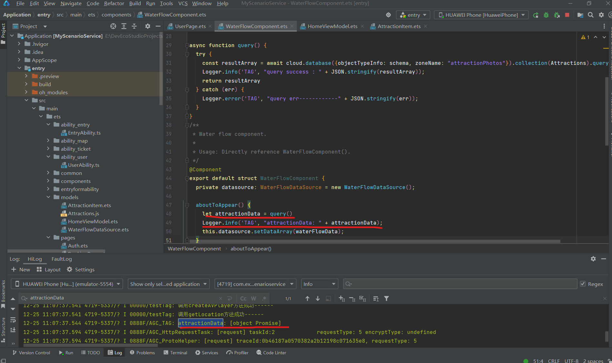Screen dimensions: 612x363
Task: Open the Info log level dropdown
Action: pyautogui.click(x=319, y=284)
